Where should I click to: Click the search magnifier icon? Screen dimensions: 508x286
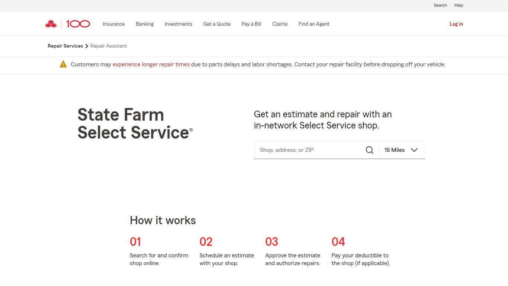[369, 150]
